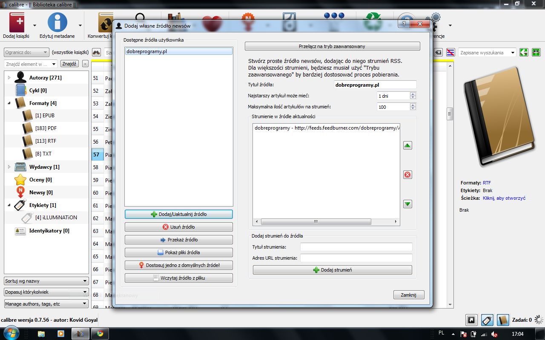
Task: Open the Ogranicz do dropdown
Action: pos(27,53)
